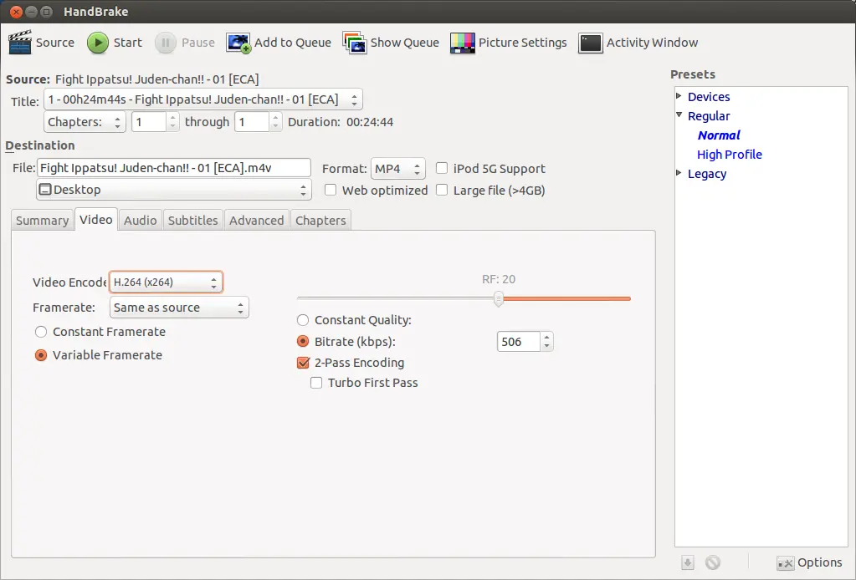Viewport: 856px width, 580px height.
Task: Click the Presets heading label
Action: coord(692,74)
